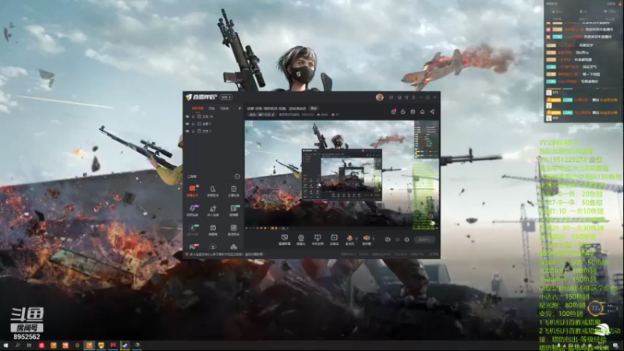Select the orange highlighted toolbox tool
624x351 pixels.
pyautogui.click(x=193, y=190)
